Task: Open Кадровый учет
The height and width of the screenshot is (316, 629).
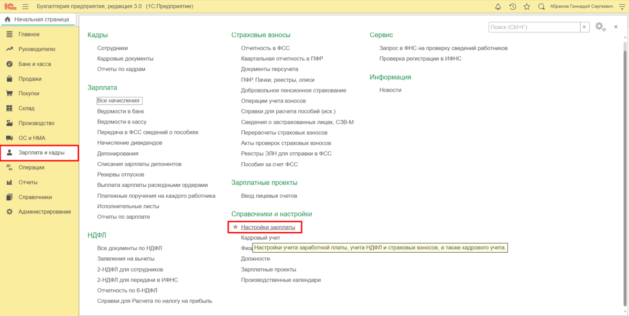Action: pos(261,238)
